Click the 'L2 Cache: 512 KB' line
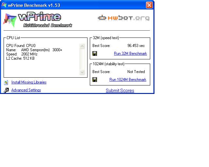209x167 pixels. (x=20, y=58)
